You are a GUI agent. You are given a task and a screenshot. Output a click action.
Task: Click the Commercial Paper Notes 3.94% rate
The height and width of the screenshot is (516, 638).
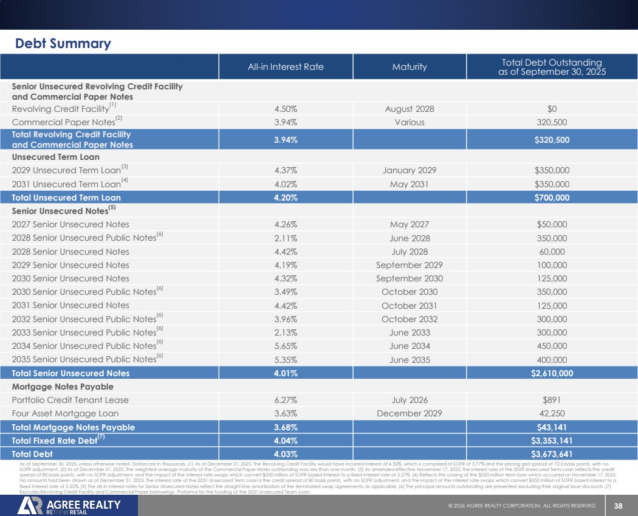pos(286,122)
